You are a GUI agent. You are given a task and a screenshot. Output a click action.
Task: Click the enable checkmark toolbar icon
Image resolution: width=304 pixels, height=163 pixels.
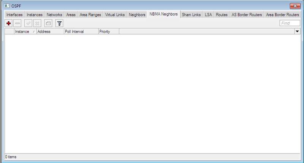point(28,24)
